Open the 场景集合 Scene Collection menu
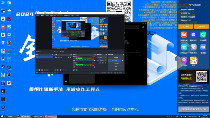Screen dimensions: 210x118 67,15
